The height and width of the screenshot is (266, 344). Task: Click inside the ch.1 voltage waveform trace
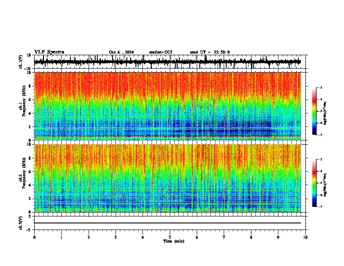click(x=168, y=62)
